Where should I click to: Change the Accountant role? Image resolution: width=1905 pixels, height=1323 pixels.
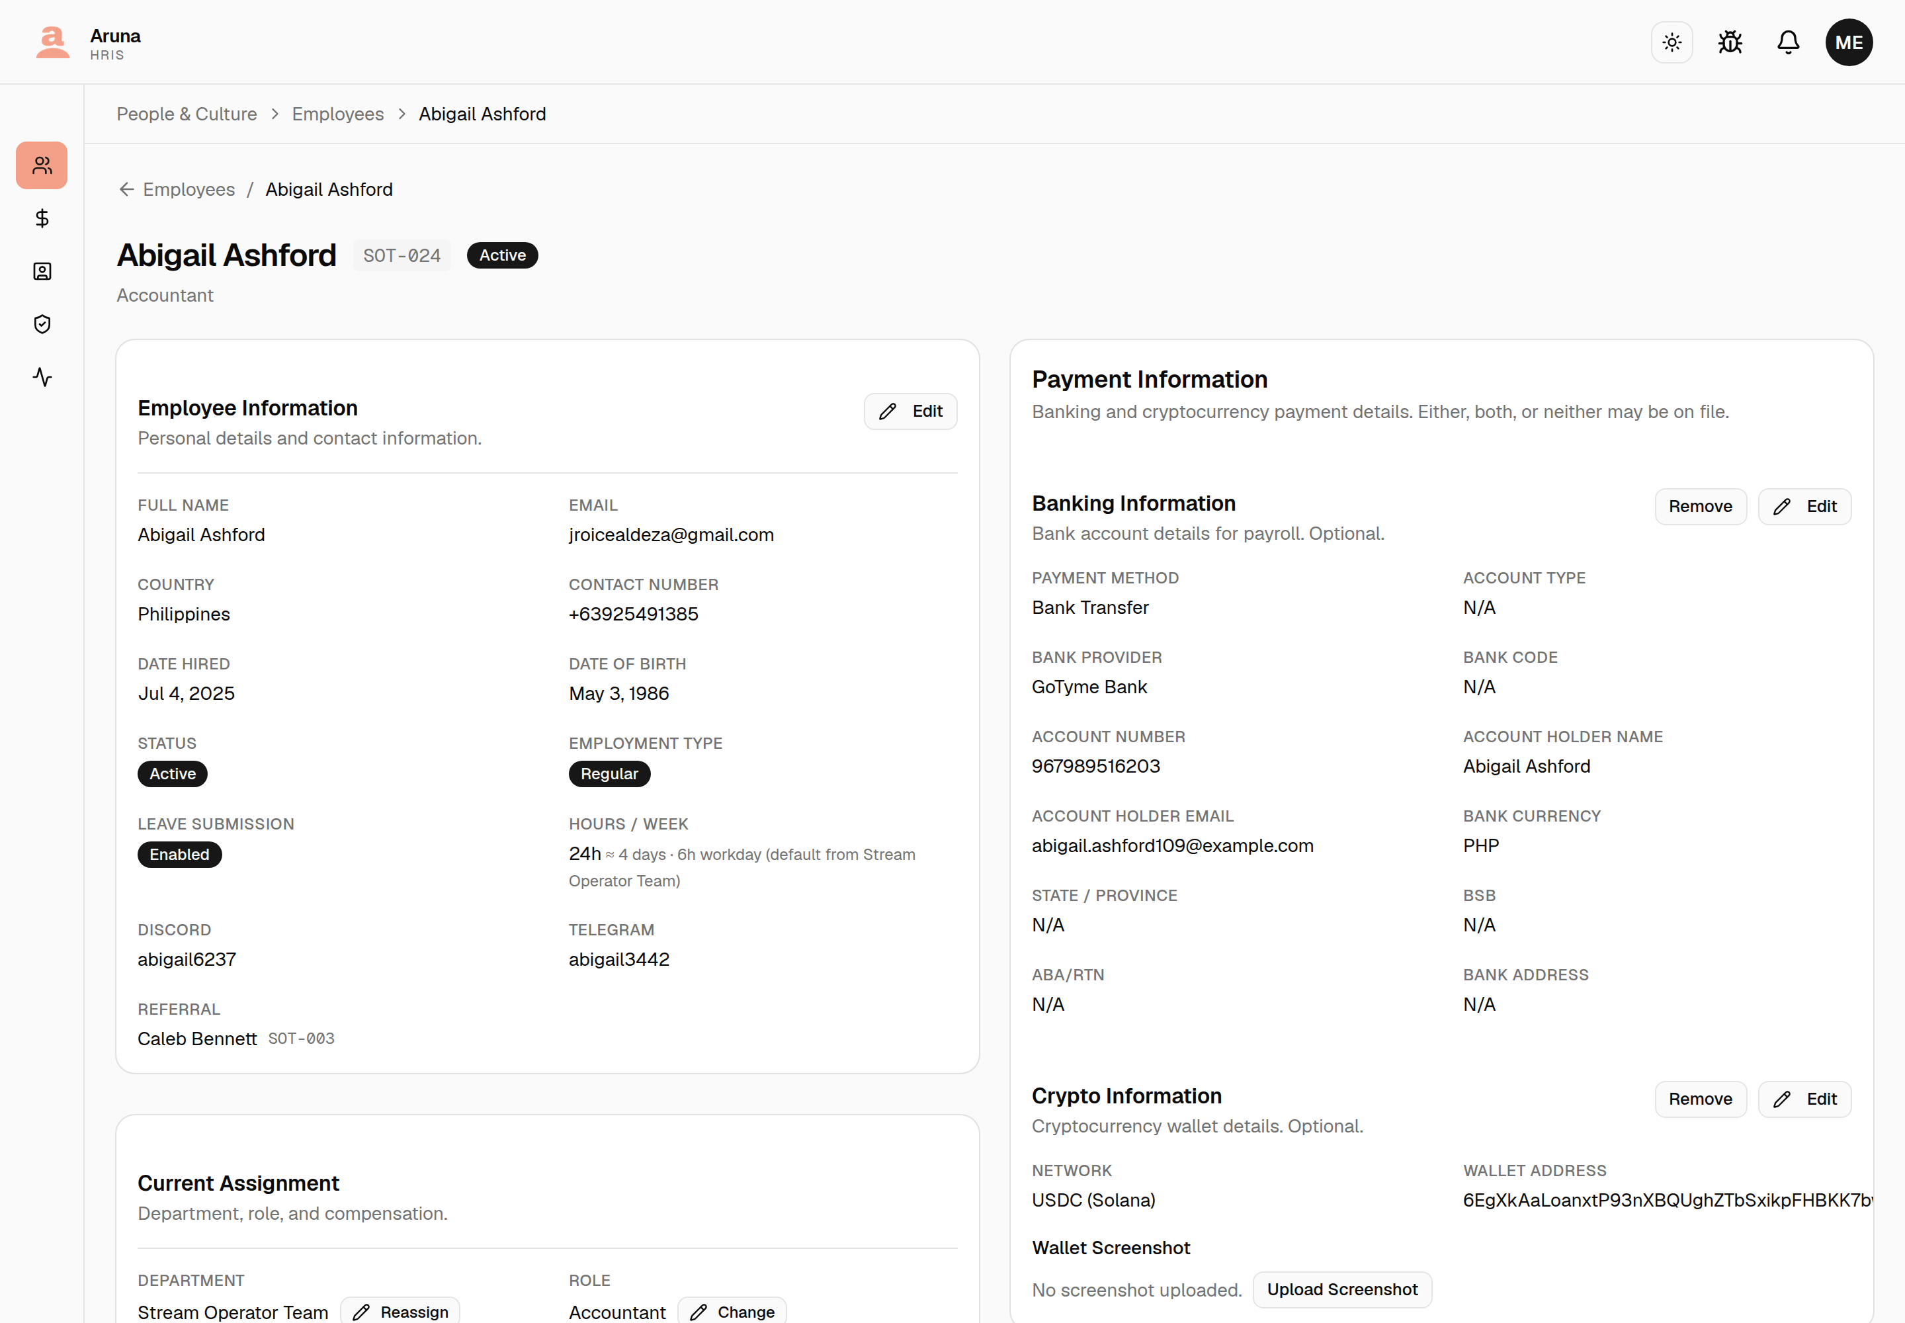coord(732,1311)
